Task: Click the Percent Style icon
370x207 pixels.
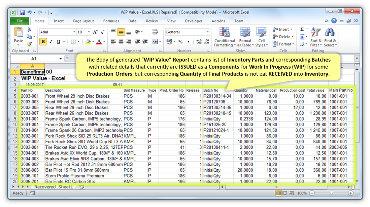Action: coord(180,42)
